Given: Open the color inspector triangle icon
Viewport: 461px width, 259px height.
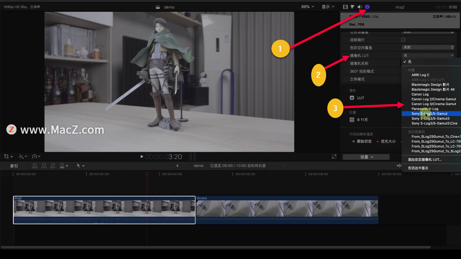Looking at the screenshot, I should point(352,7).
